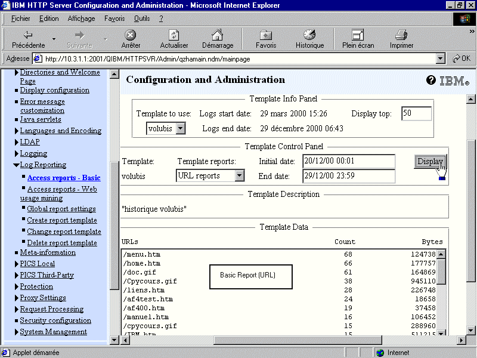477x358 pixels.
Task: Expand the System Management triangle
Action: pos(17,332)
